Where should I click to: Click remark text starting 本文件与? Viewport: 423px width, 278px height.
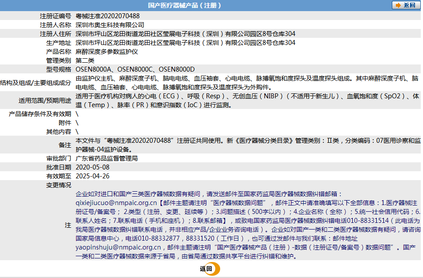tap(248, 145)
